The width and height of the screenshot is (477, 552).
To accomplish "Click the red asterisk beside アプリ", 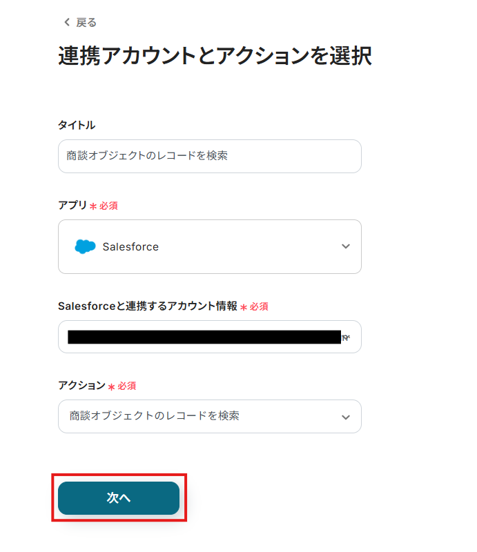I will tap(93, 206).
